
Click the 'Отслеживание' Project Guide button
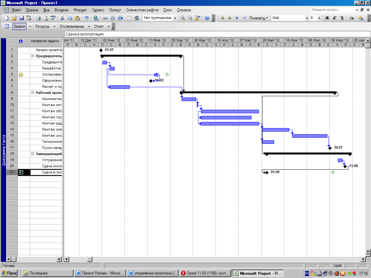[x=72, y=26]
